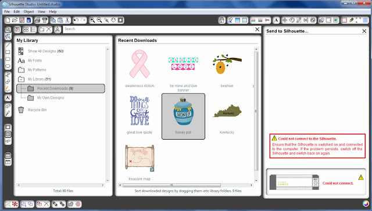Open the Rotate panel icon
This screenshot has width=372, height=211.
(292, 20)
